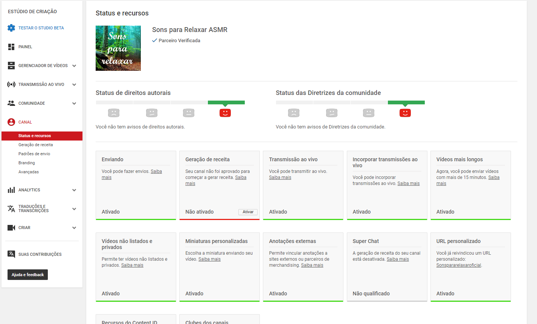537x324 pixels.
Task: Open Avançadas submenu item
Action: 29,172
